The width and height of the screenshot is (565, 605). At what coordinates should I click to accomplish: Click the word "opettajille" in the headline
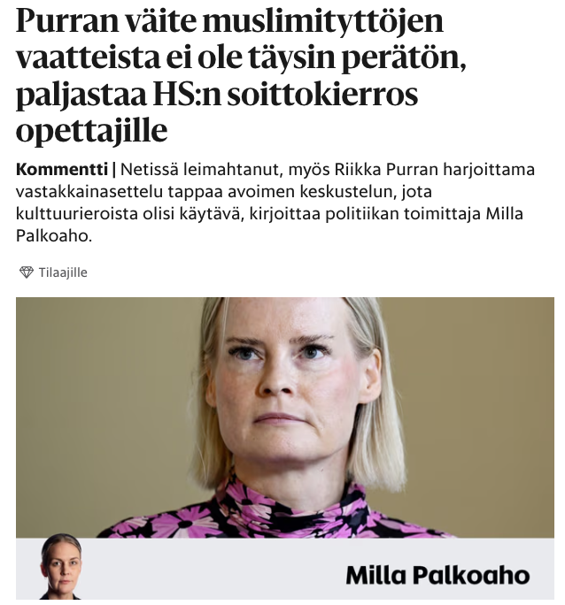91,131
